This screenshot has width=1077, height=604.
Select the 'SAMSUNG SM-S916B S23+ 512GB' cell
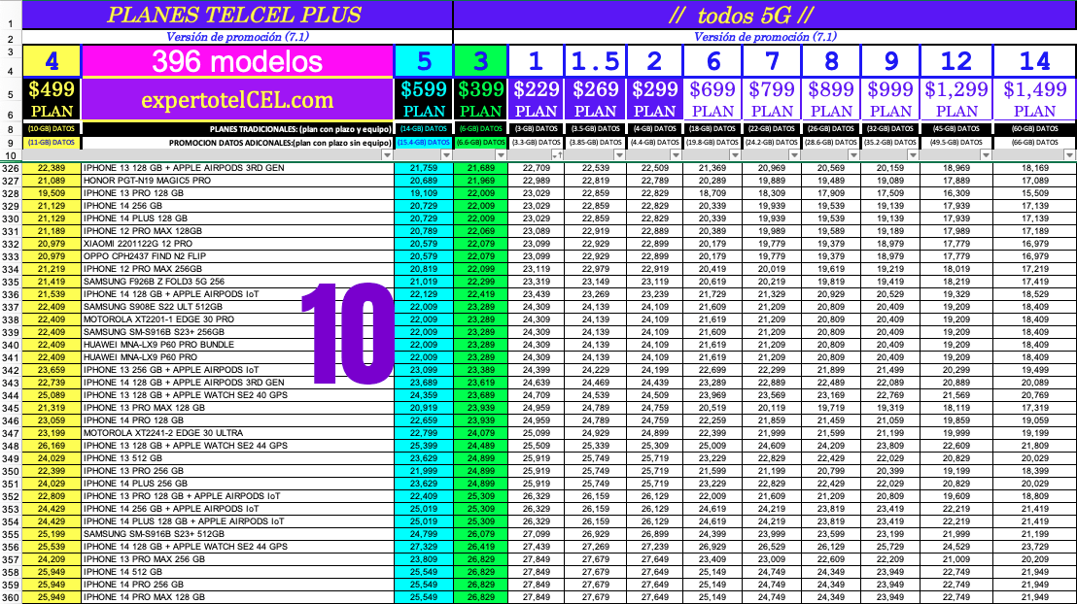click(237, 534)
